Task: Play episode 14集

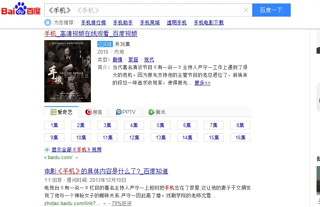Action: coord(187,137)
